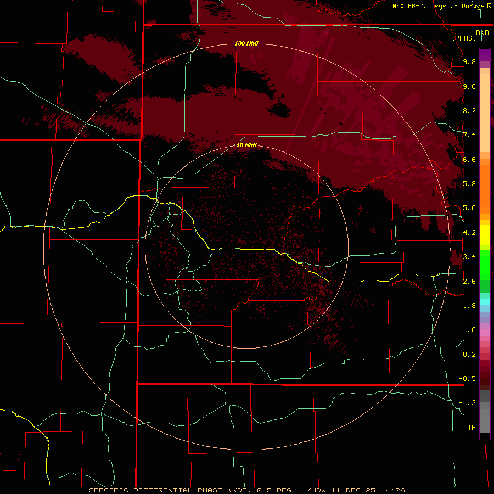Click the [PHAS] legend header
This screenshot has width=494, height=494.
pyautogui.click(x=464, y=38)
